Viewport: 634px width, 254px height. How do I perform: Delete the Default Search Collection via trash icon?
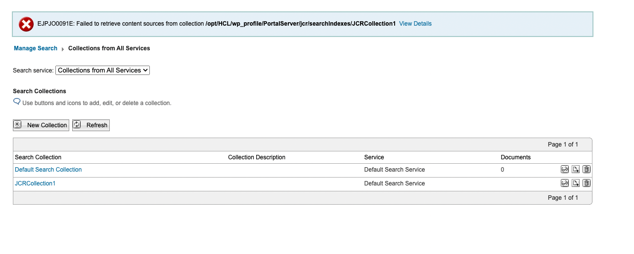click(587, 170)
